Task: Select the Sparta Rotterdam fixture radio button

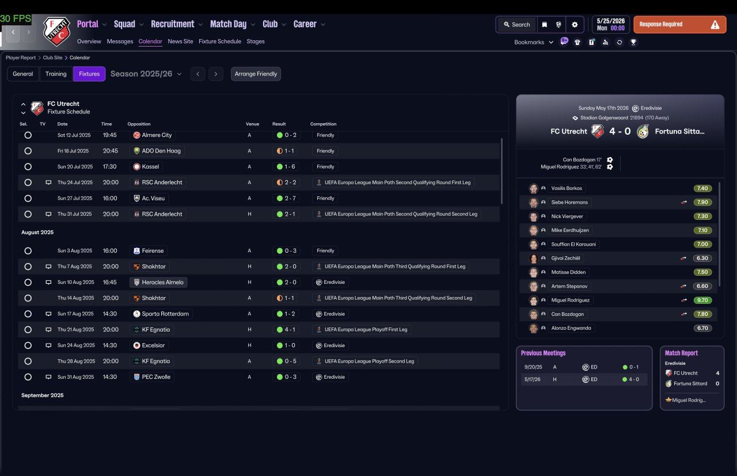Action: (x=28, y=314)
